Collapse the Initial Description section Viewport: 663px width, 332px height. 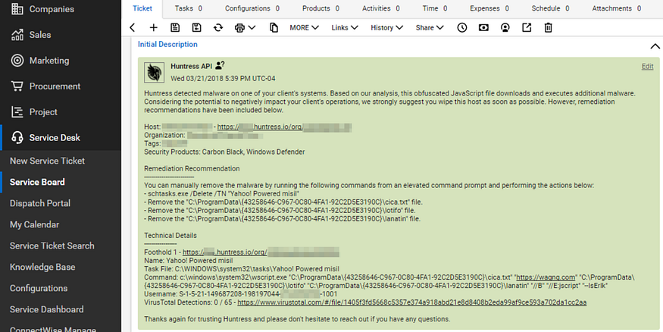point(655,46)
